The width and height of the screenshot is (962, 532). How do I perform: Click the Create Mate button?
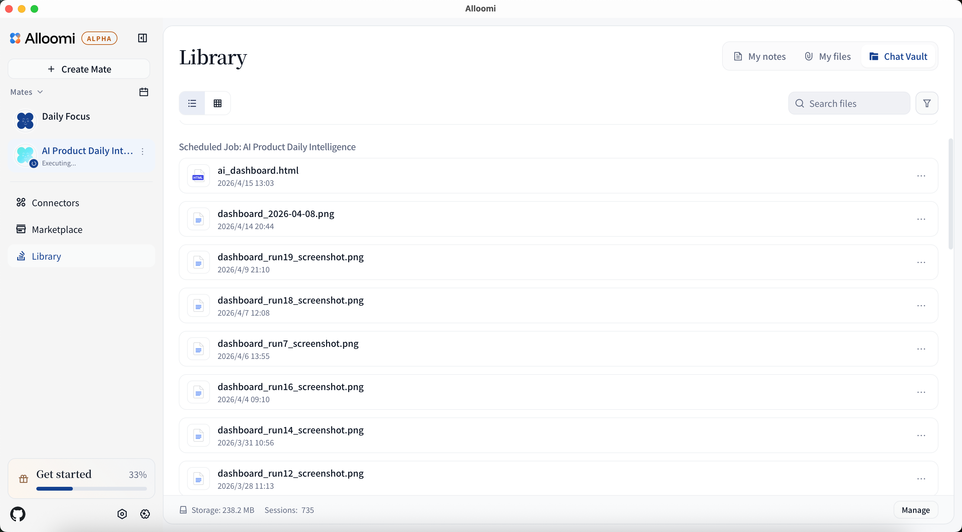tap(79, 69)
